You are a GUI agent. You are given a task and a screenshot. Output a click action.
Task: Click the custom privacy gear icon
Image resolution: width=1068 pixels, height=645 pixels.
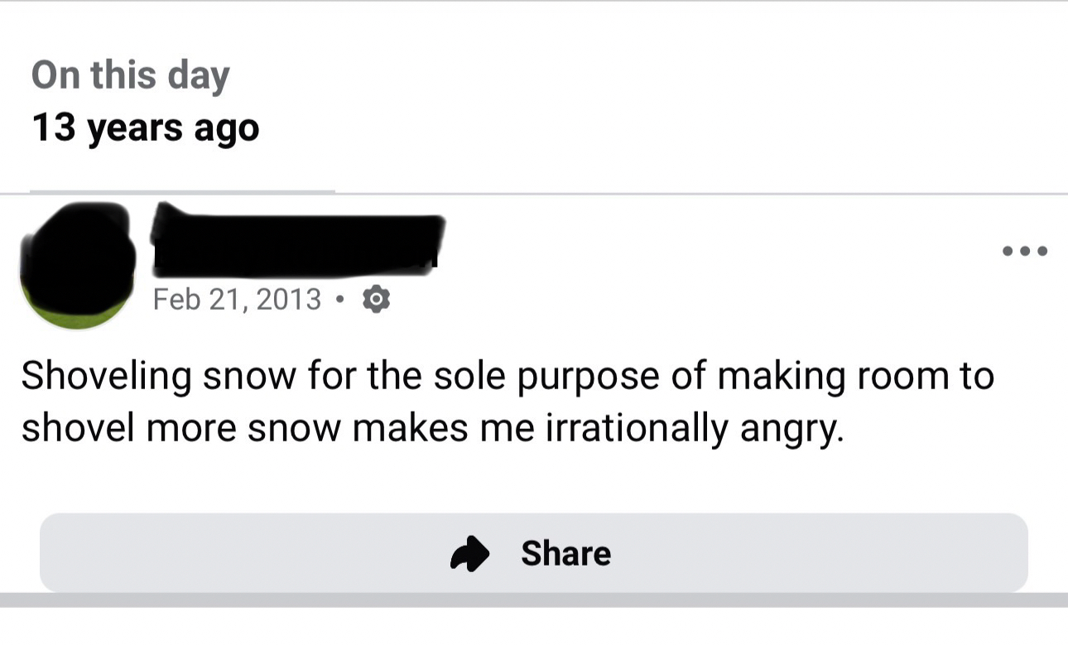[x=376, y=299]
